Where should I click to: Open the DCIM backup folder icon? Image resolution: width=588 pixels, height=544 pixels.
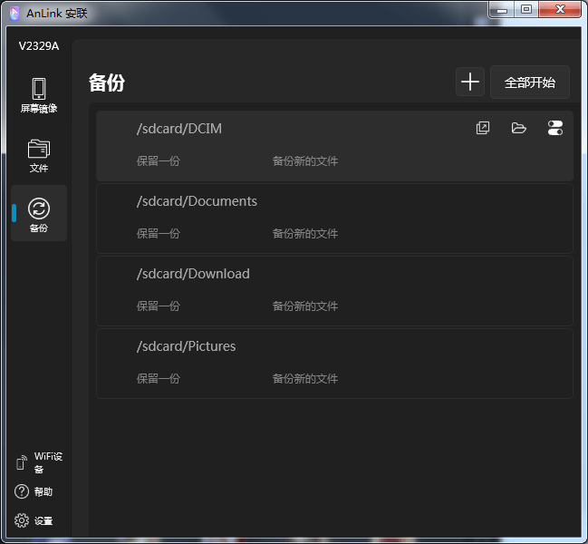click(519, 128)
